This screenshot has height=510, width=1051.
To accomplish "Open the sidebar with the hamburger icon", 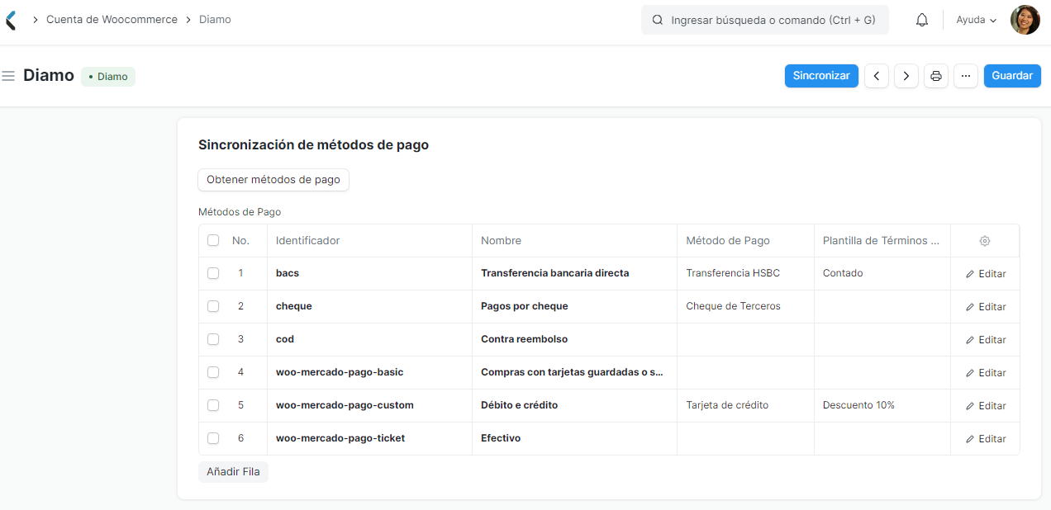I will tap(8, 75).
